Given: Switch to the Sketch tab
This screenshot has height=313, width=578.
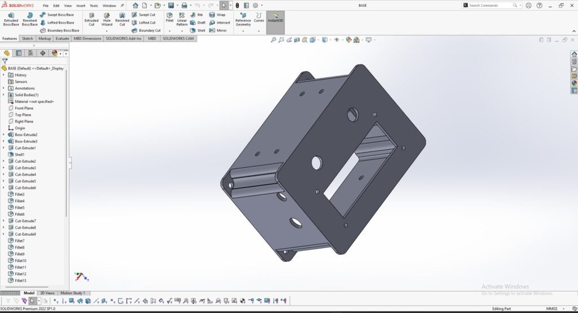Looking at the screenshot, I should (27, 38).
